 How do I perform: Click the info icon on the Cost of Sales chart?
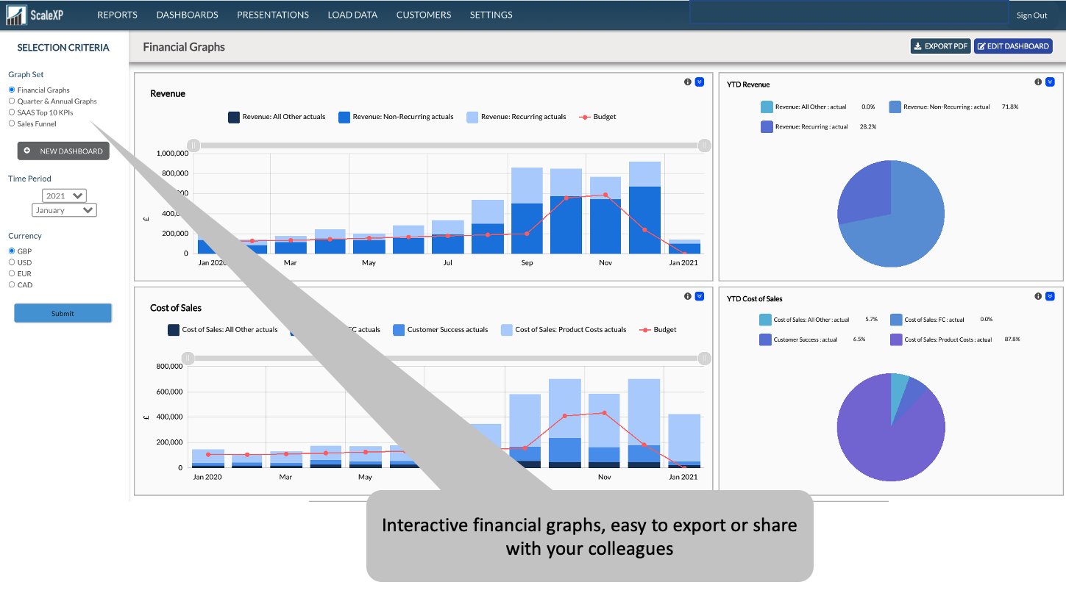coord(688,296)
